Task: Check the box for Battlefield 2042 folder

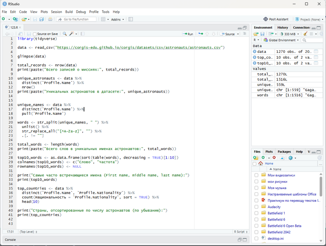Action: [x=256, y=232]
